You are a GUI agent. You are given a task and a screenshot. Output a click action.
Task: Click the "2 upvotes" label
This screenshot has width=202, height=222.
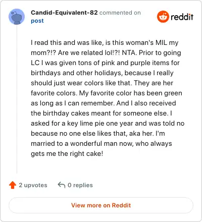point(33,185)
